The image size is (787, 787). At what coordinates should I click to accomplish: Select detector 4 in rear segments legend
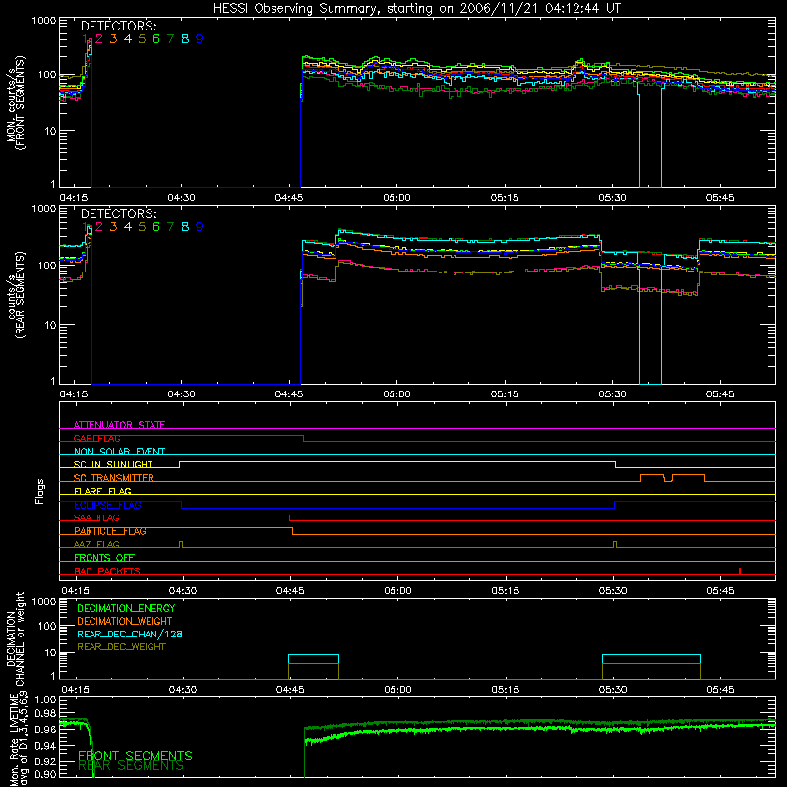point(128,227)
